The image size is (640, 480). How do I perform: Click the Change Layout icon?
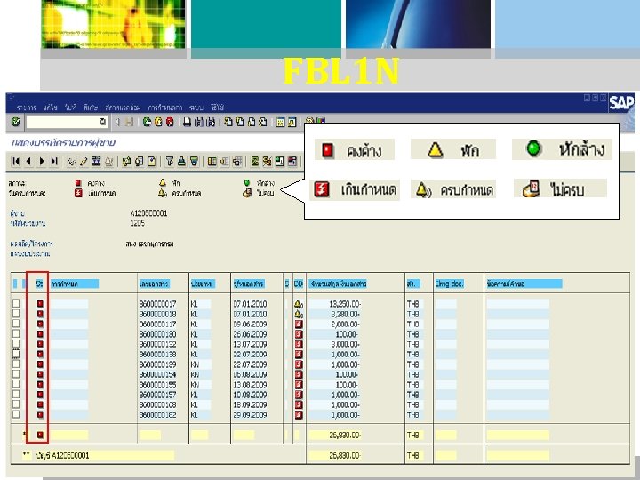coord(212,162)
